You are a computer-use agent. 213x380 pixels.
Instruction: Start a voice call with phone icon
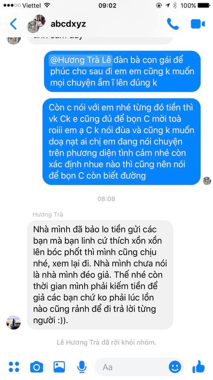173,24
